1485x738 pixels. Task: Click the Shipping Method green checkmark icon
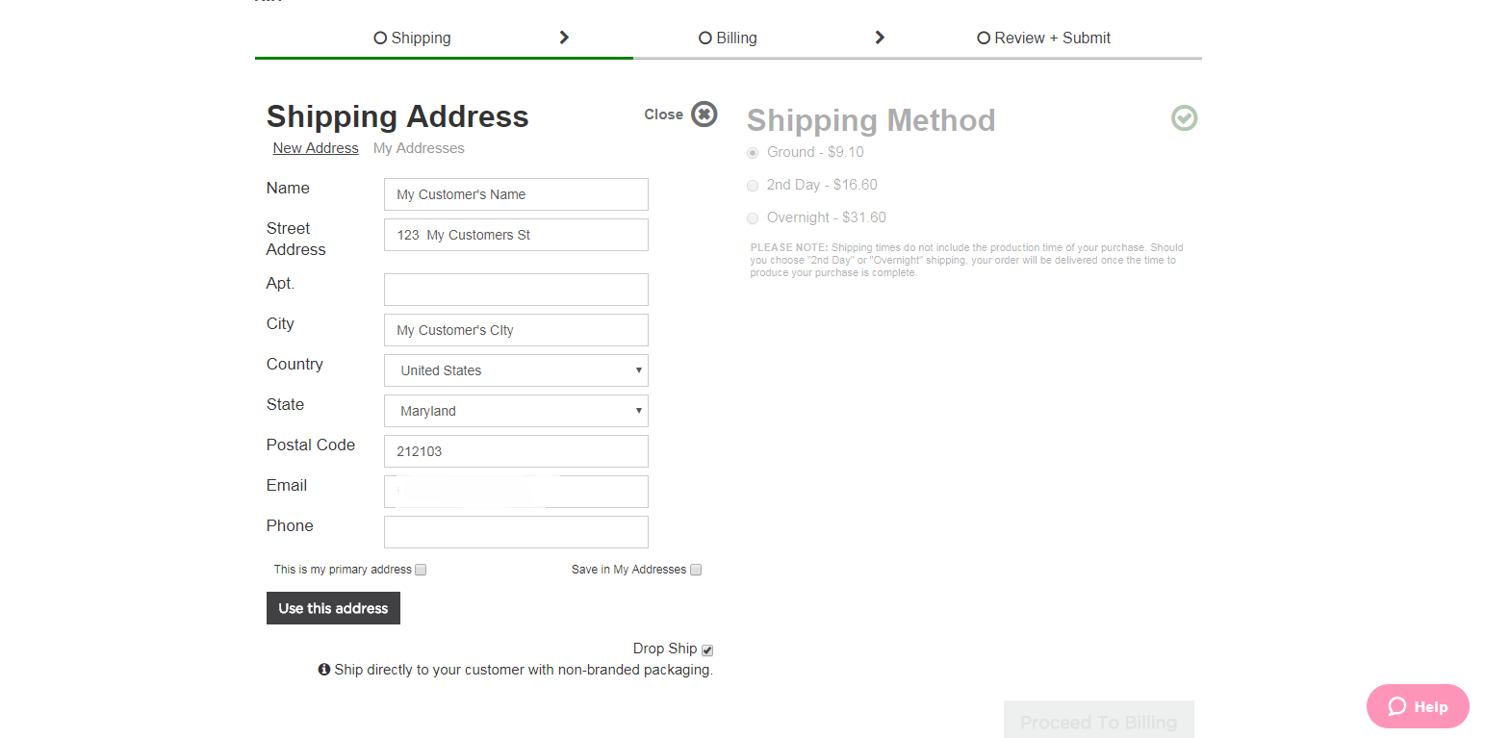pyautogui.click(x=1184, y=118)
